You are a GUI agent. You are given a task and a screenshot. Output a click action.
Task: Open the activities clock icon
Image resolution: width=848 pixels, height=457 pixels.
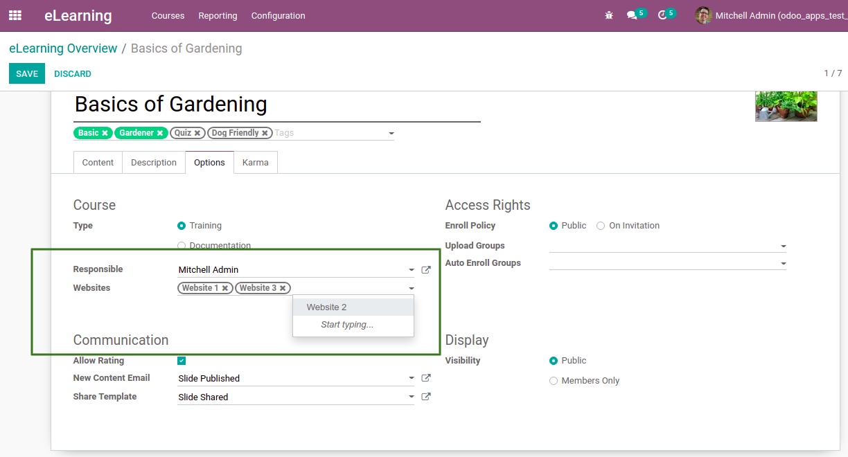(x=662, y=15)
